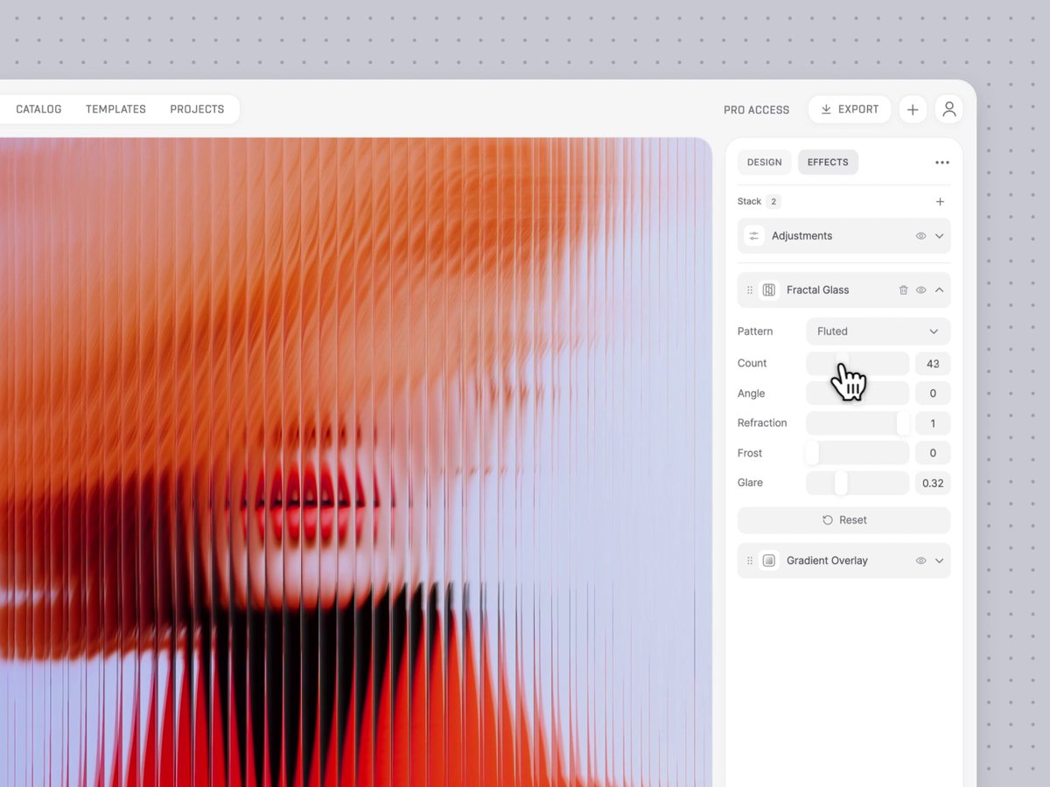Image resolution: width=1050 pixels, height=787 pixels.
Task: Click the Angle slider track
Action: tap(857, 393)
